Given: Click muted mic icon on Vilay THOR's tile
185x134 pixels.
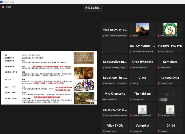Looking at the screenshot, I should (x=103, y=132).
